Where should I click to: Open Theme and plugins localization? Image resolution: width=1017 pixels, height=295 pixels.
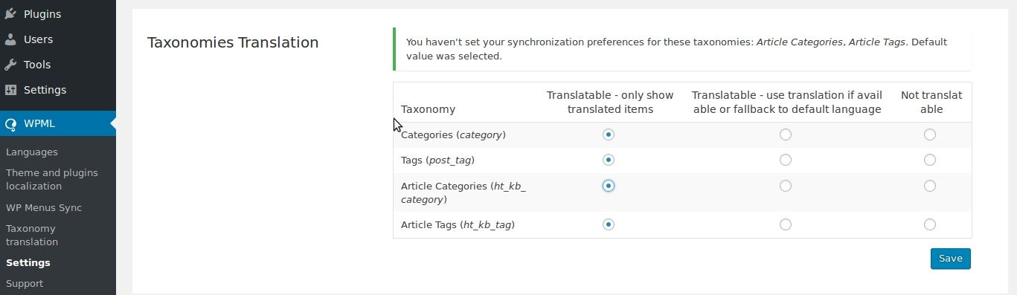52,179
